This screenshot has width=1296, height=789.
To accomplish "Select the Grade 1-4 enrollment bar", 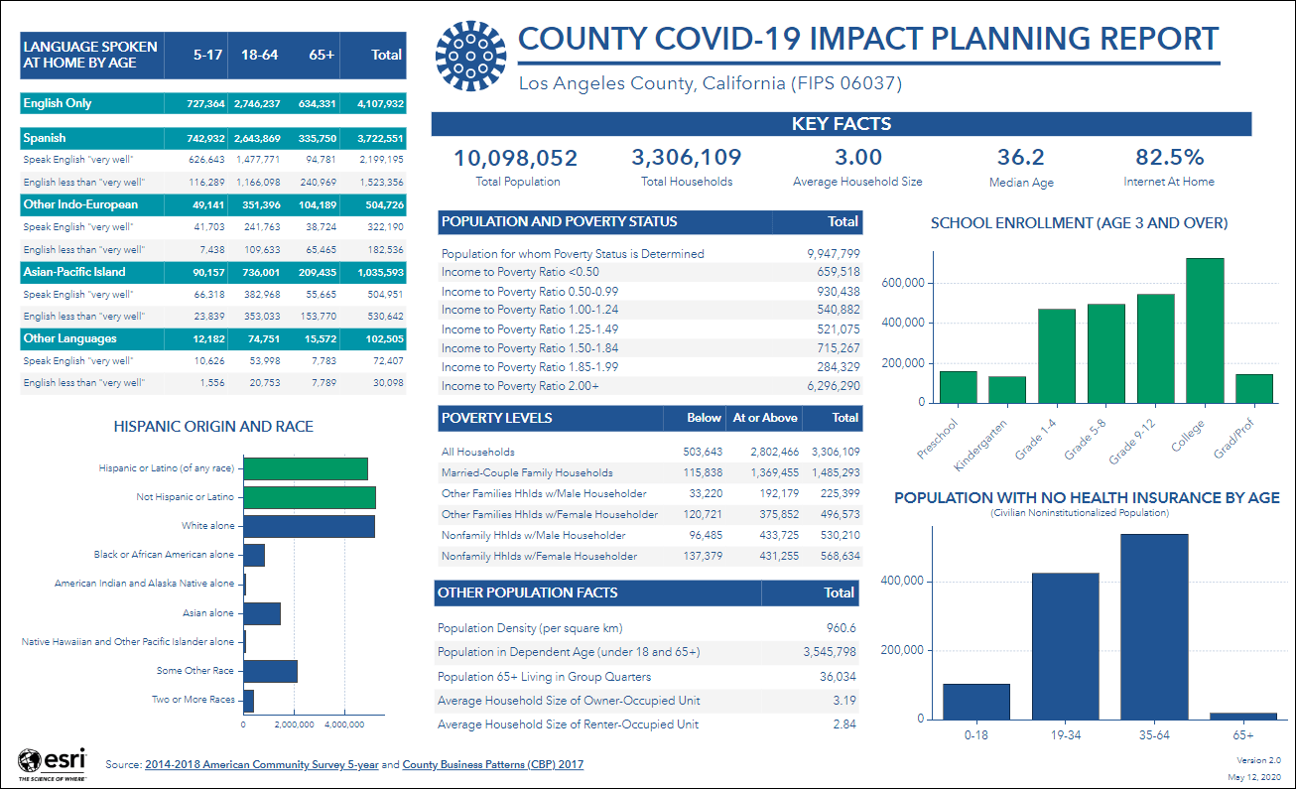I will 1057,355.
